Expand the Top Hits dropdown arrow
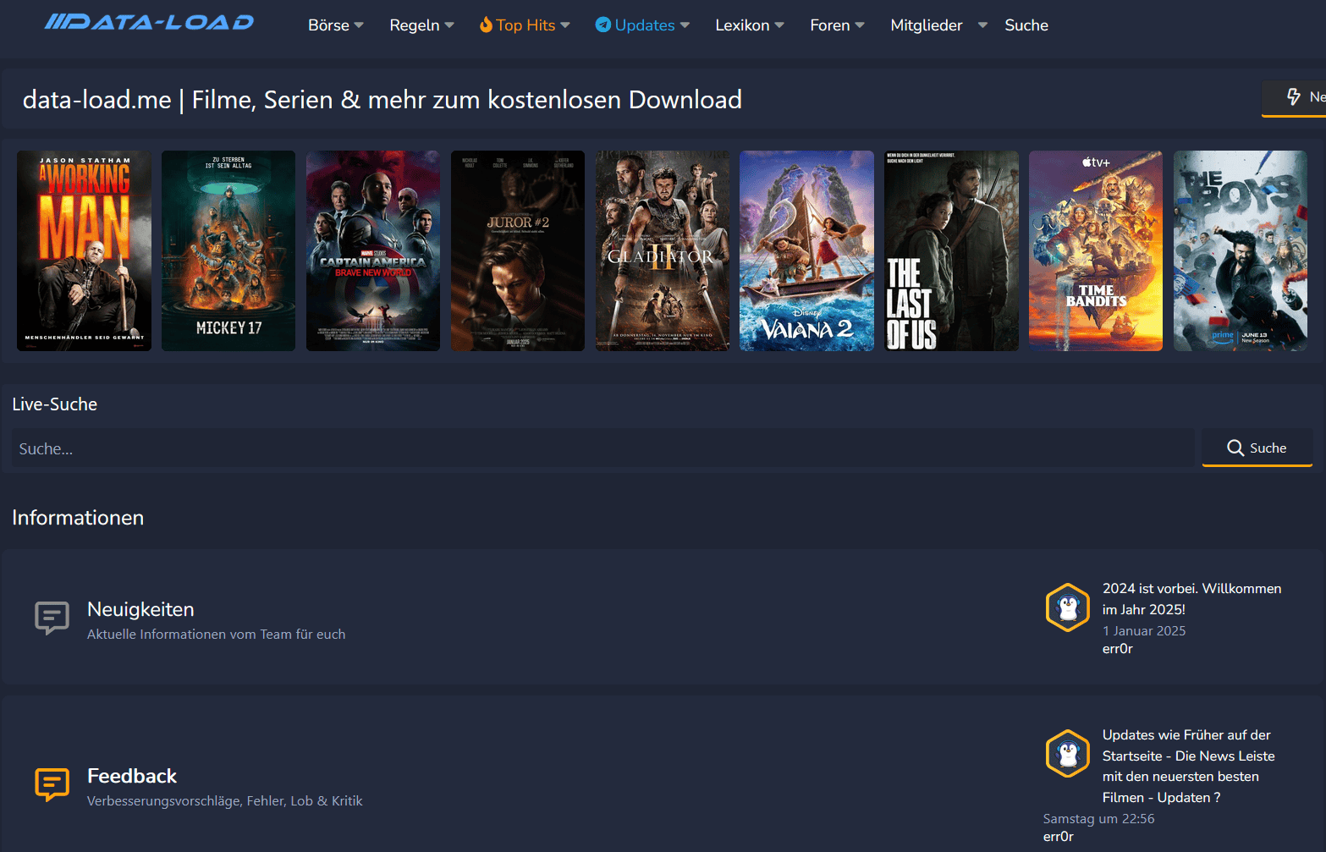Image resolution: width=1326 pixels, height=852 pixels. coord(565,25)
